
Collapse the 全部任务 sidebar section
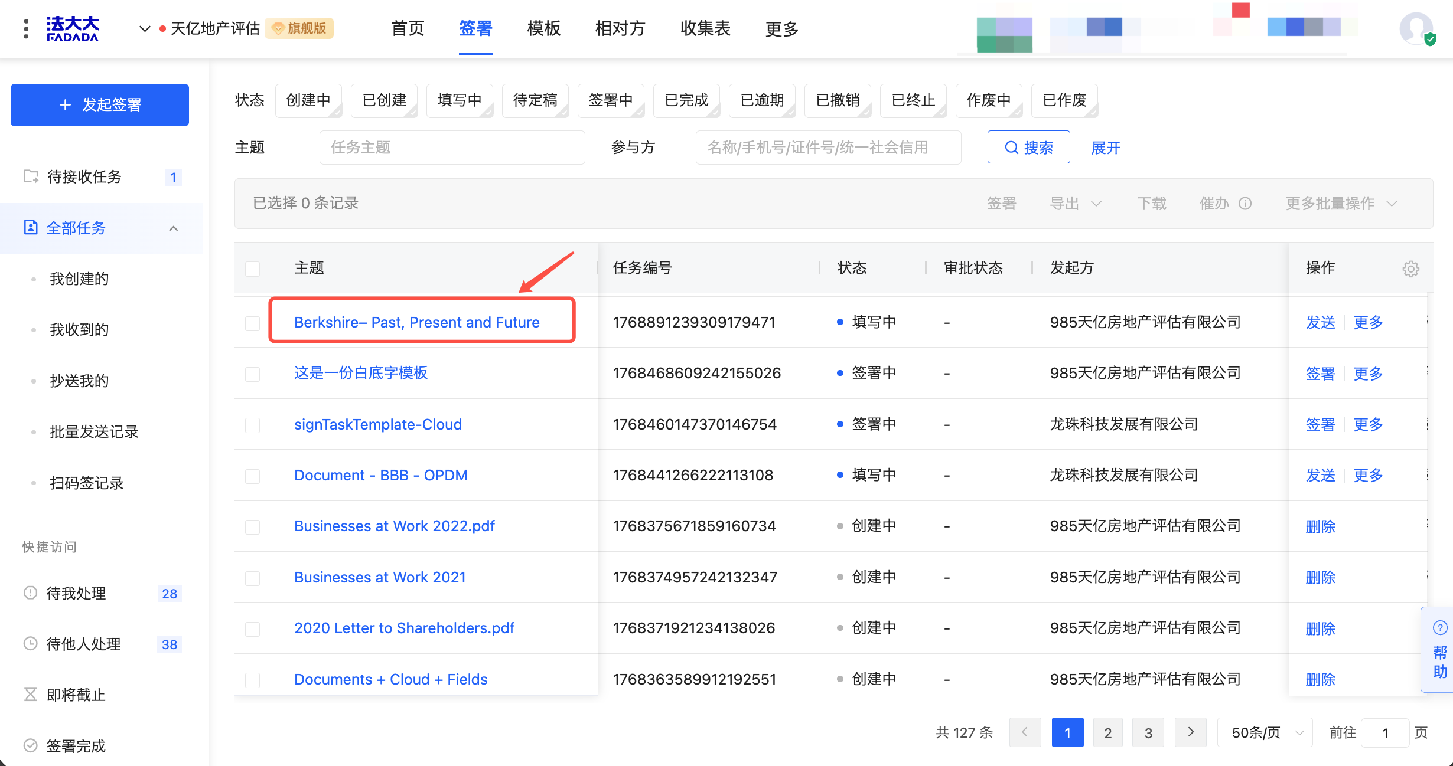[x=174, y=228]
